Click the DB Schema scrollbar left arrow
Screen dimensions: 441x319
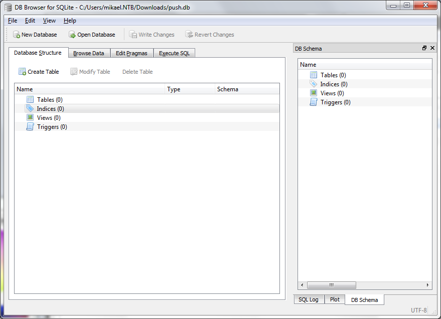point(302,285)
